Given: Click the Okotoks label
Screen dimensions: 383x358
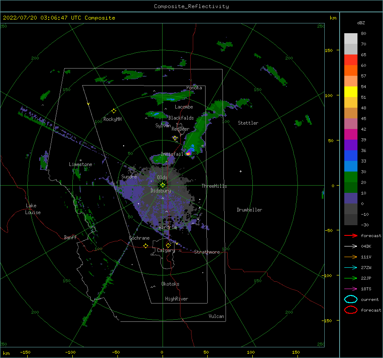Looking at the screenshot, I should [x=170, y=284].
